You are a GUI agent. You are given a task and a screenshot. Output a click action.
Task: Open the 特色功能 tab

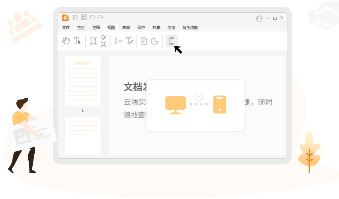click(x=190, y=27)
